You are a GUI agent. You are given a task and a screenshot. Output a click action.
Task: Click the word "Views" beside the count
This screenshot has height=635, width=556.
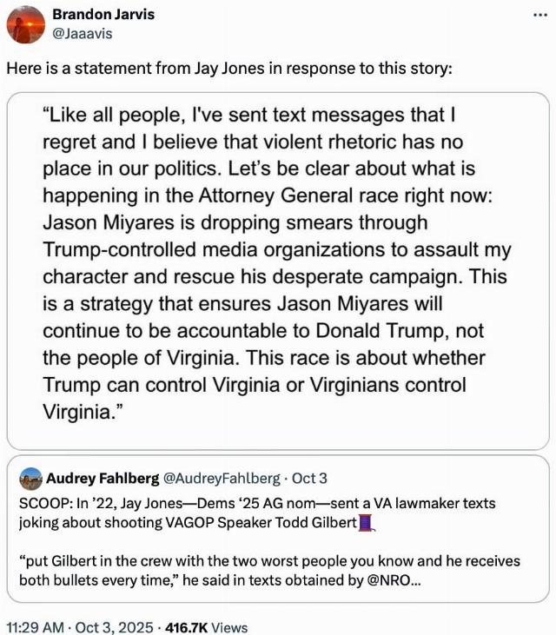coord(230,626)
